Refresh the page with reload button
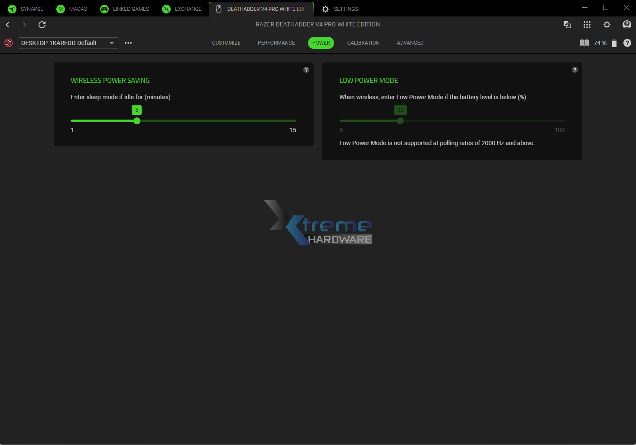The width and height of the screenshot is (636, 445). (x=42, y=25)
